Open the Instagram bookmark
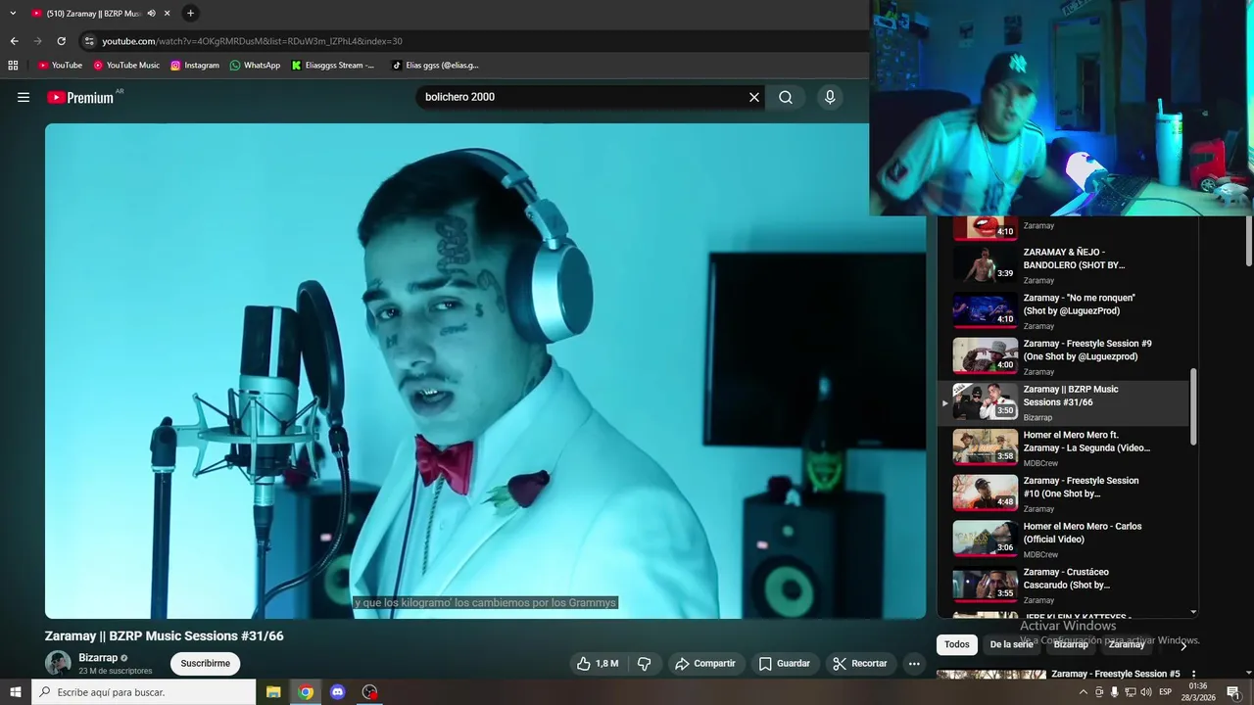Image resolution: width=1254 pixels, height=705 pixels. click(x=195, y=66)
